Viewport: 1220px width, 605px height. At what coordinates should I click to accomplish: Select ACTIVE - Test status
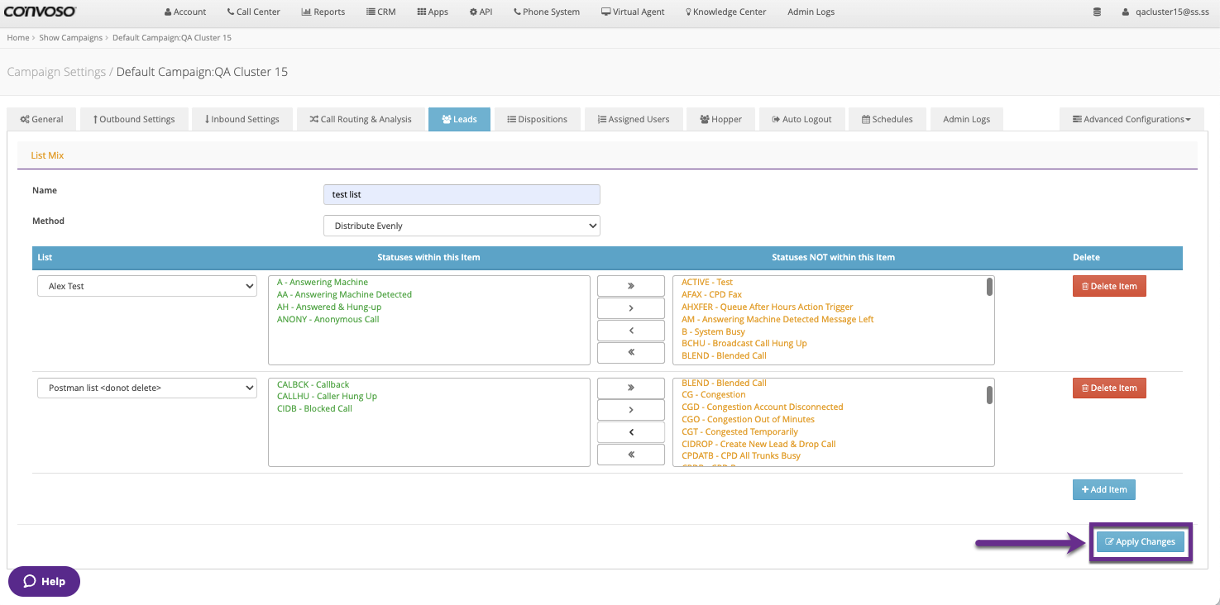click(x=707, y=283)
